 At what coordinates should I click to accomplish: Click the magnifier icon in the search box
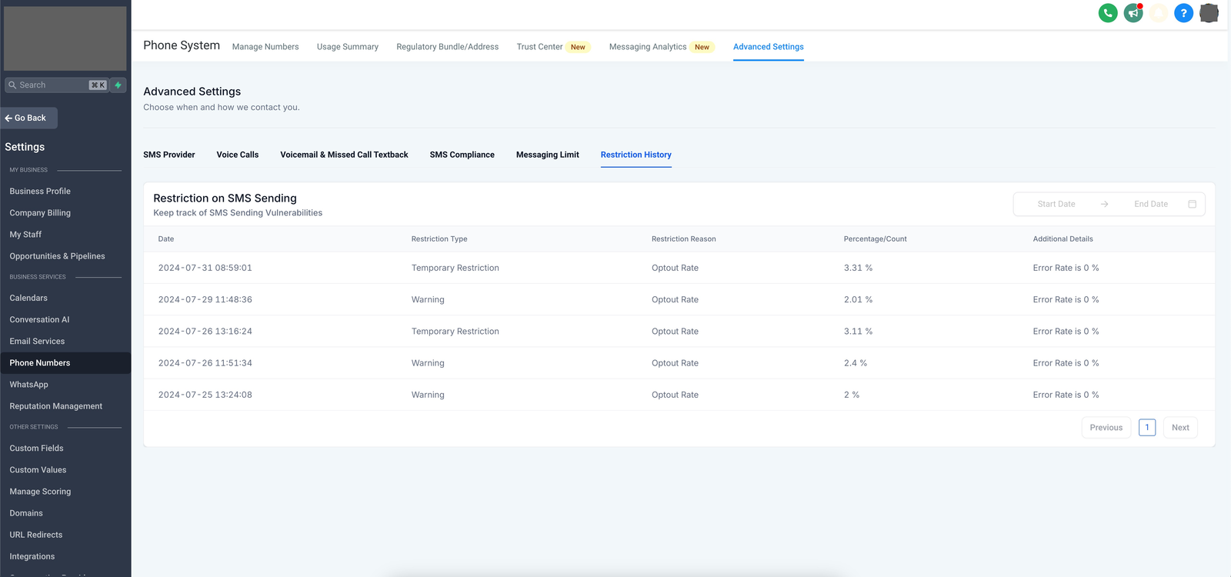pos(12,85)
